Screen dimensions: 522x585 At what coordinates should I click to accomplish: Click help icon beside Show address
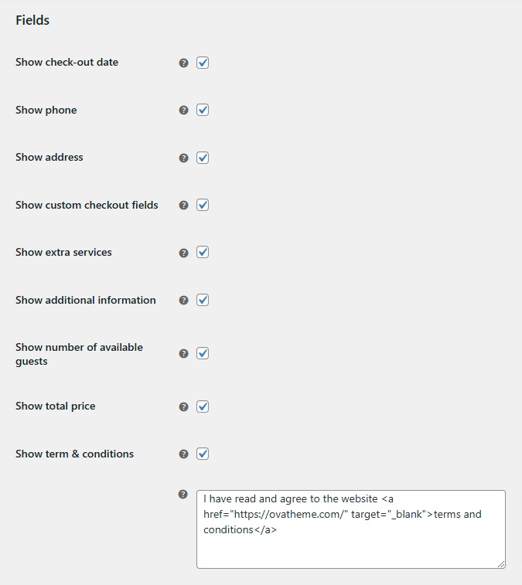(x=183, y=158)
